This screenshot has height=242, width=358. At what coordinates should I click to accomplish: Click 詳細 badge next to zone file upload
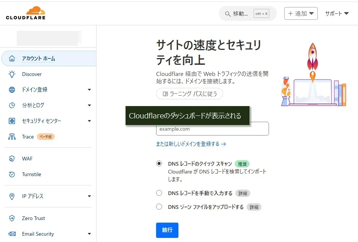click(254, 207)
